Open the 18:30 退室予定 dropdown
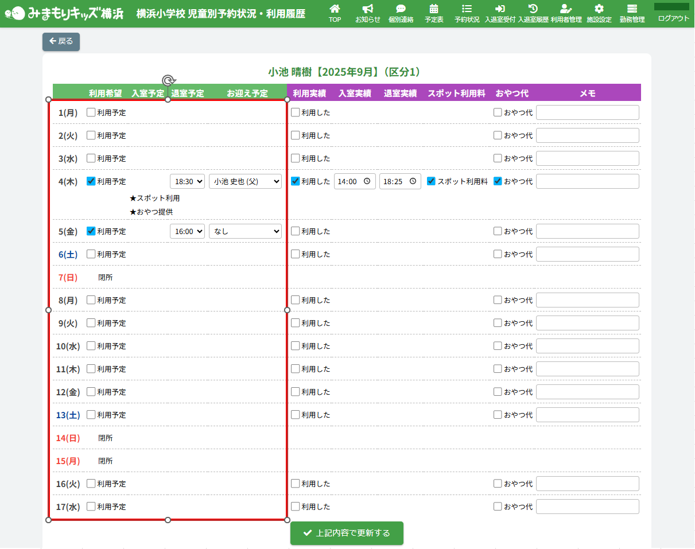The width and height of the screenshot is (695, 549). (x=187, y=181)
